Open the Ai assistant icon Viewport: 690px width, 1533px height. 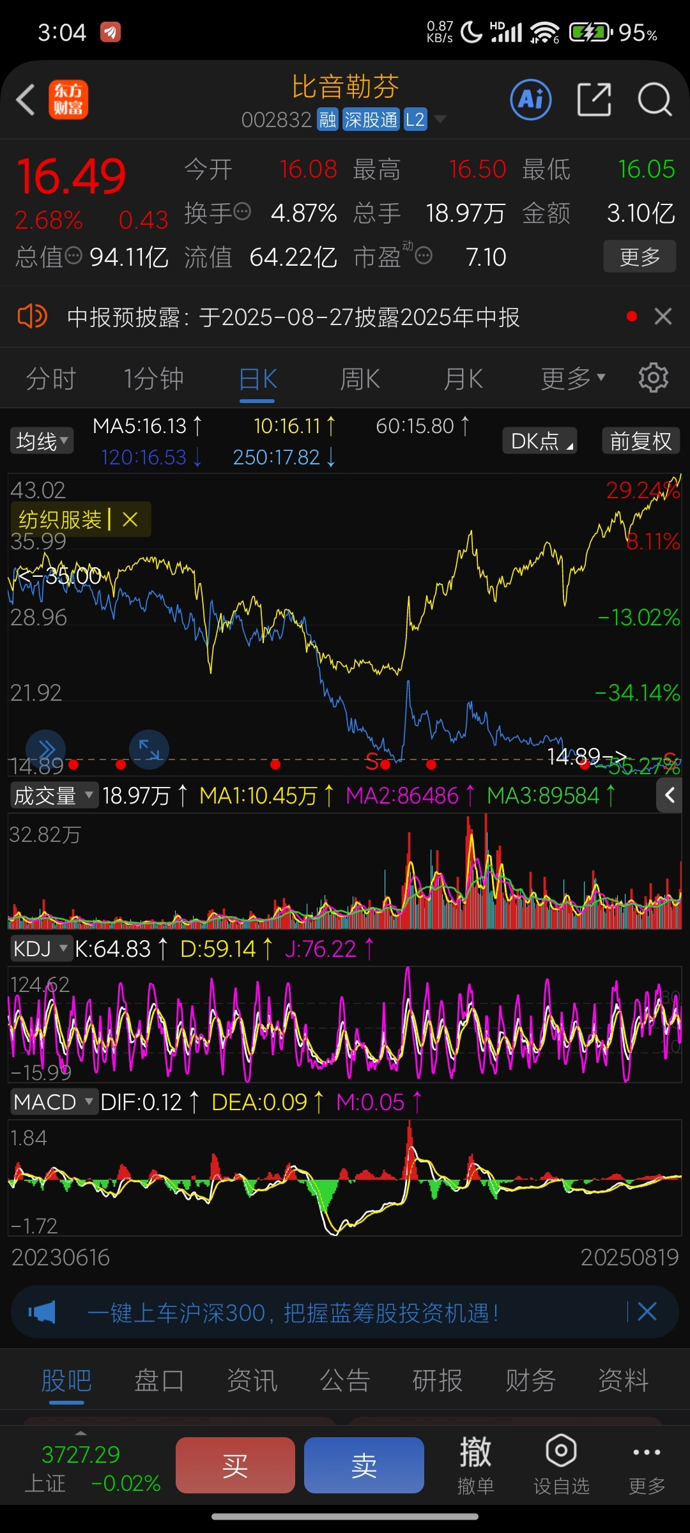click(531, 100)
